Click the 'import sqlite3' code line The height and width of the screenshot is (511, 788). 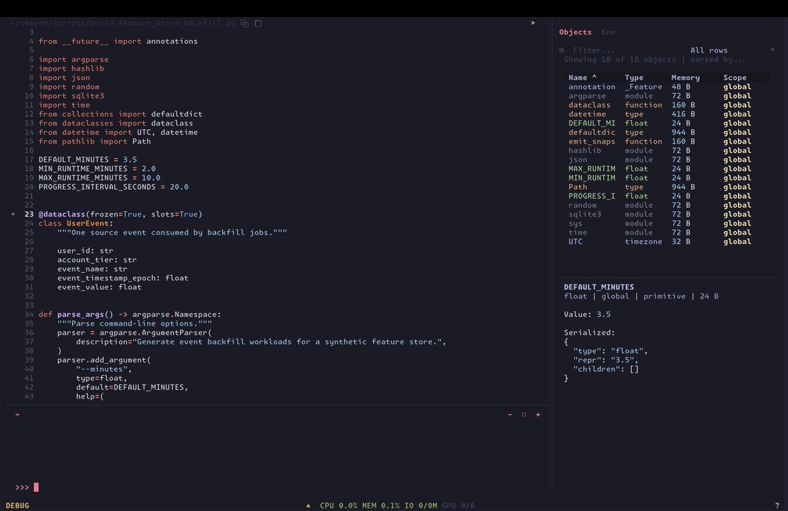[x=72, y=96]
